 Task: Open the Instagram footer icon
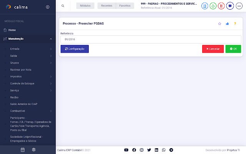pos(142,150)
